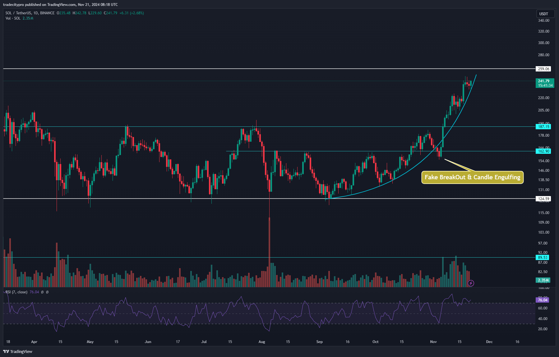Click the 300.00 price axis label
The height and width of the screenshot is (357, 559).
tap(544, 43)
